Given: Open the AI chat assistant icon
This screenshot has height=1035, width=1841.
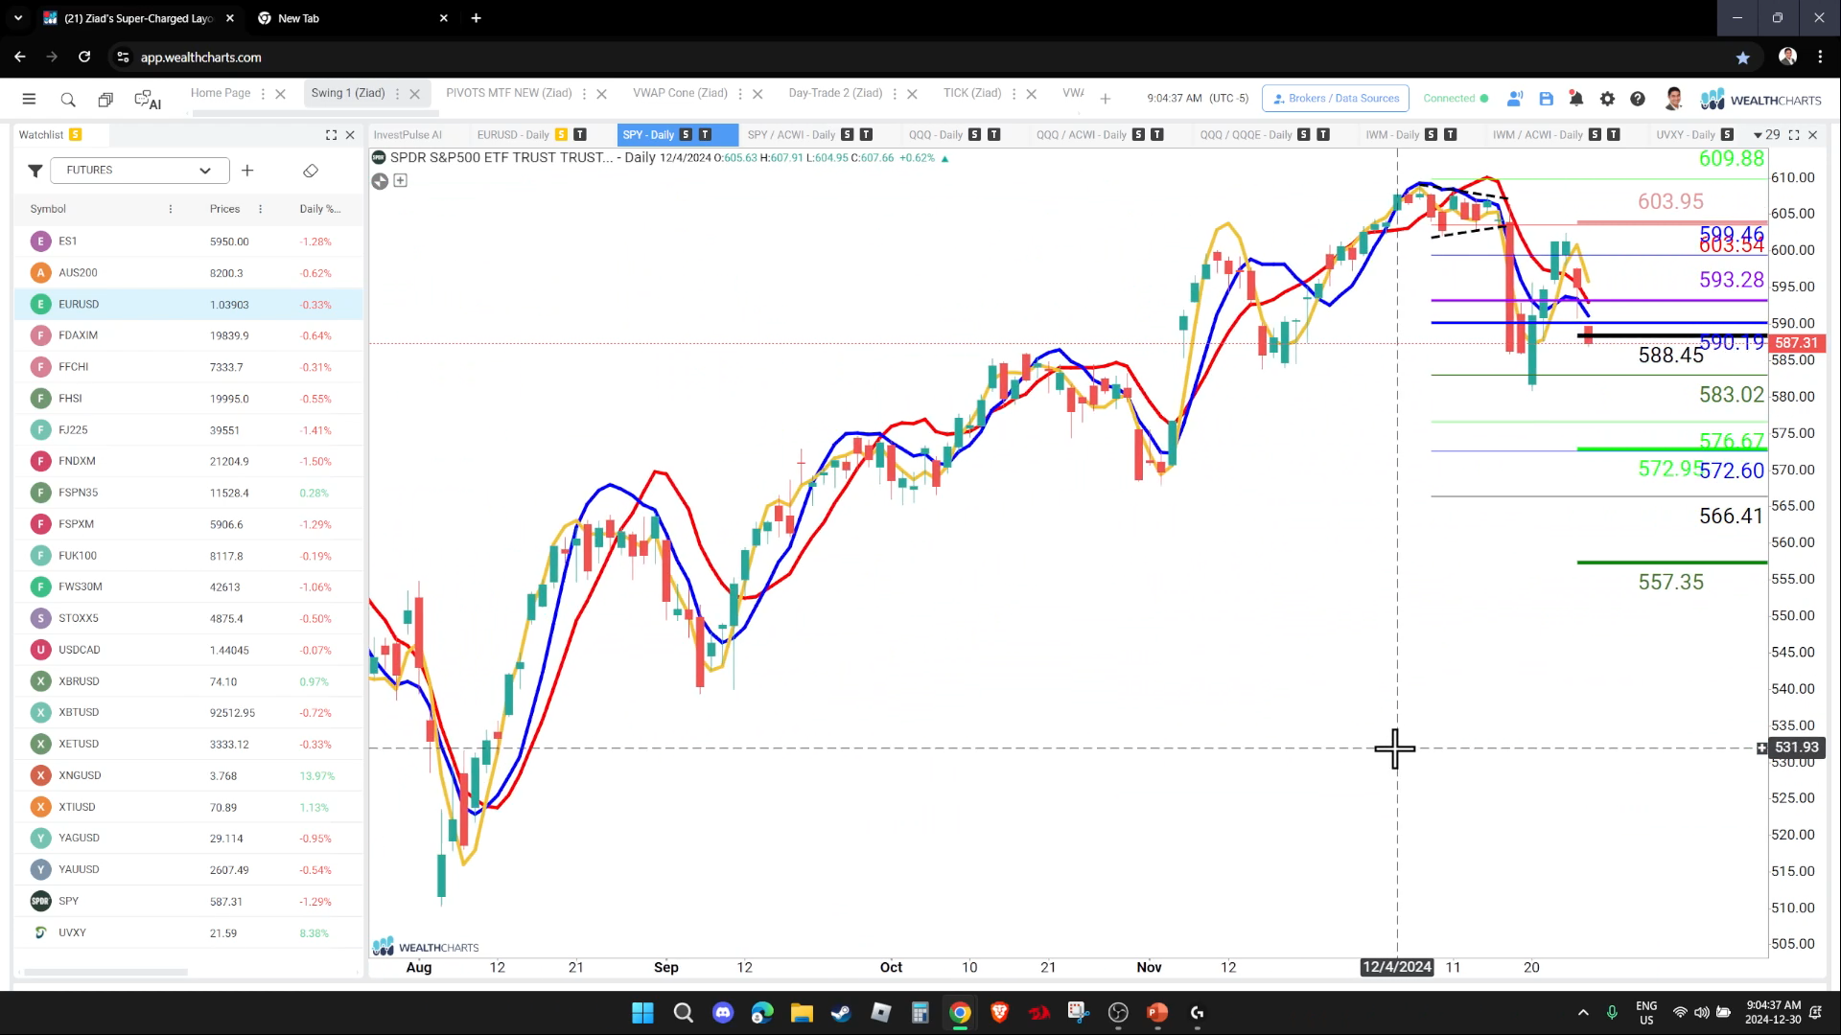Looking at the screenshot, I should pyautogui.click(x=148, y=99).
